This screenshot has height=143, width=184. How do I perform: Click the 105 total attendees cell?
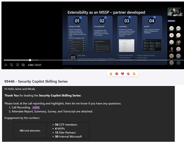pyautogui.click(x=30, y=130)
